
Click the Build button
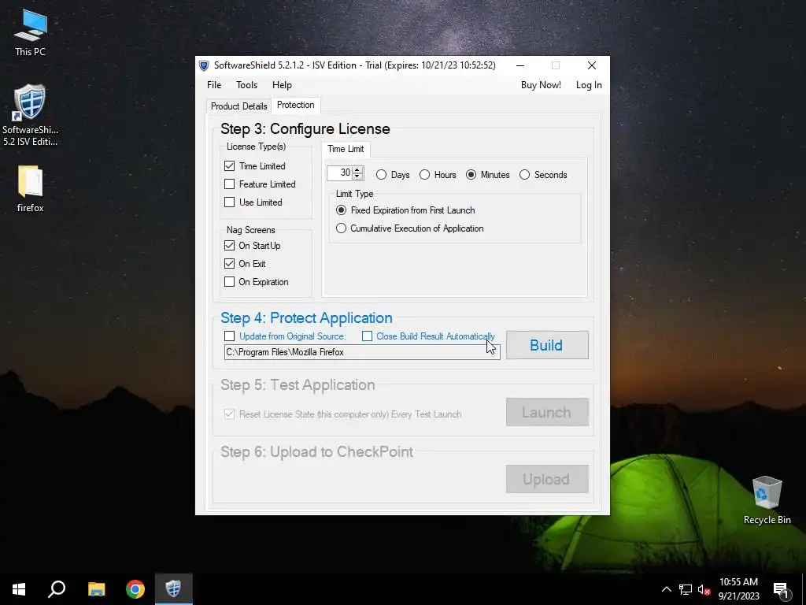point(547,345)
